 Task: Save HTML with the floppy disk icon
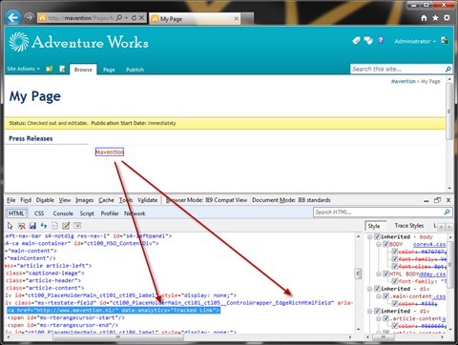(x=32, y=226)
